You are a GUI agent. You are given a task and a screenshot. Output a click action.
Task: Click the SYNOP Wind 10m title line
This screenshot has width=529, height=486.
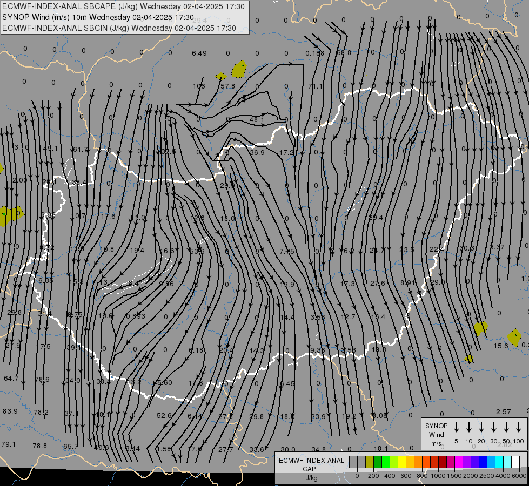pos(98,17)
